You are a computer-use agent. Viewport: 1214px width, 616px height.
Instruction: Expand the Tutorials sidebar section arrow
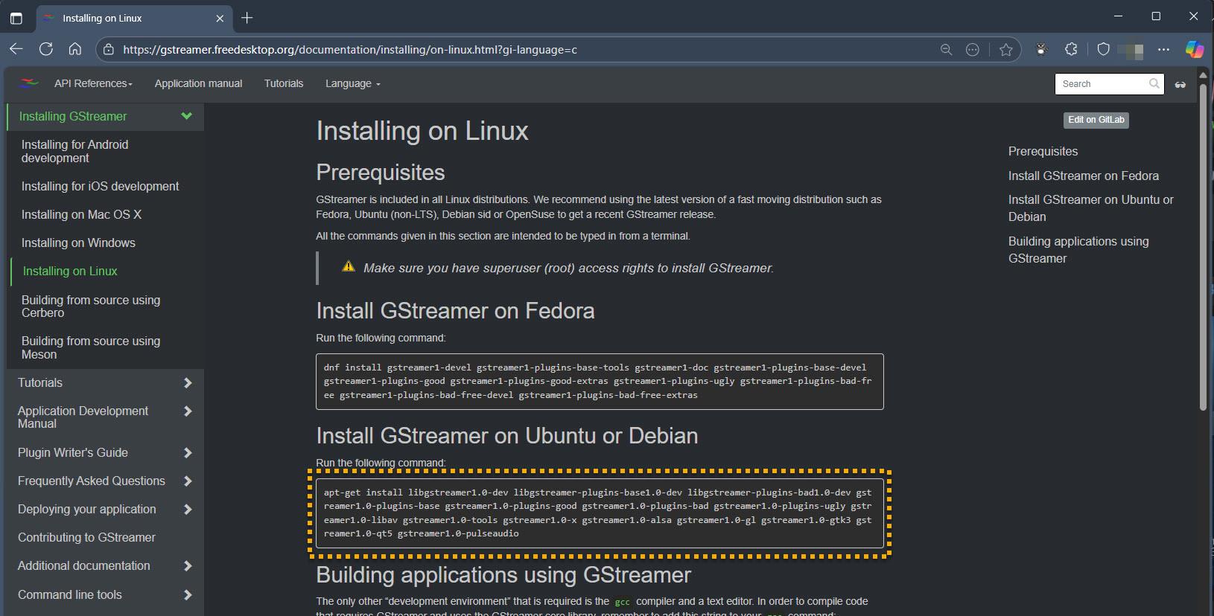188,383
